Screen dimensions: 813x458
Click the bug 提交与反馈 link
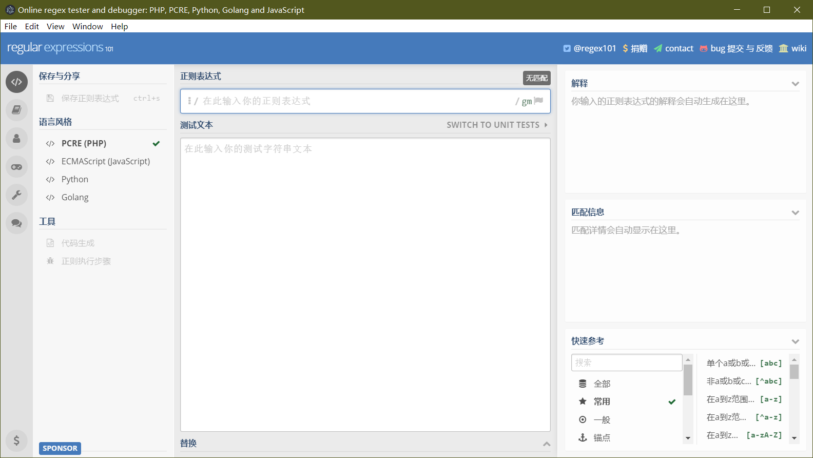[737, 48]
